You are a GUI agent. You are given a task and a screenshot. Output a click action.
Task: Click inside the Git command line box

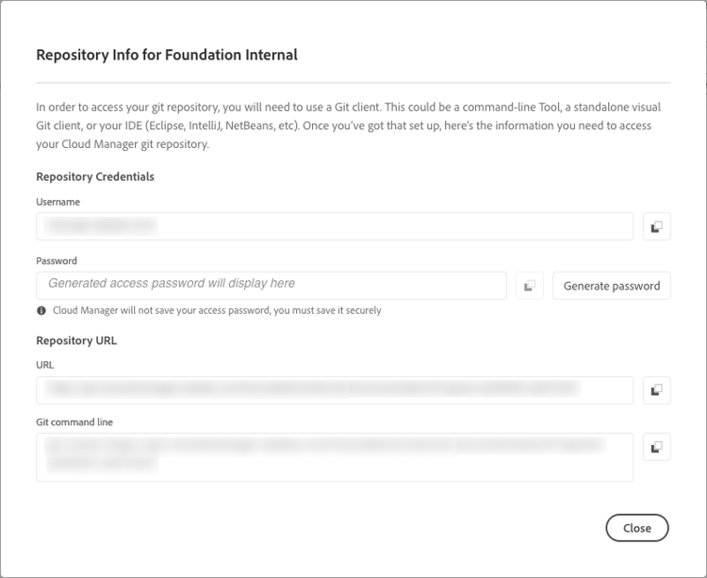(x=335, y=456)
